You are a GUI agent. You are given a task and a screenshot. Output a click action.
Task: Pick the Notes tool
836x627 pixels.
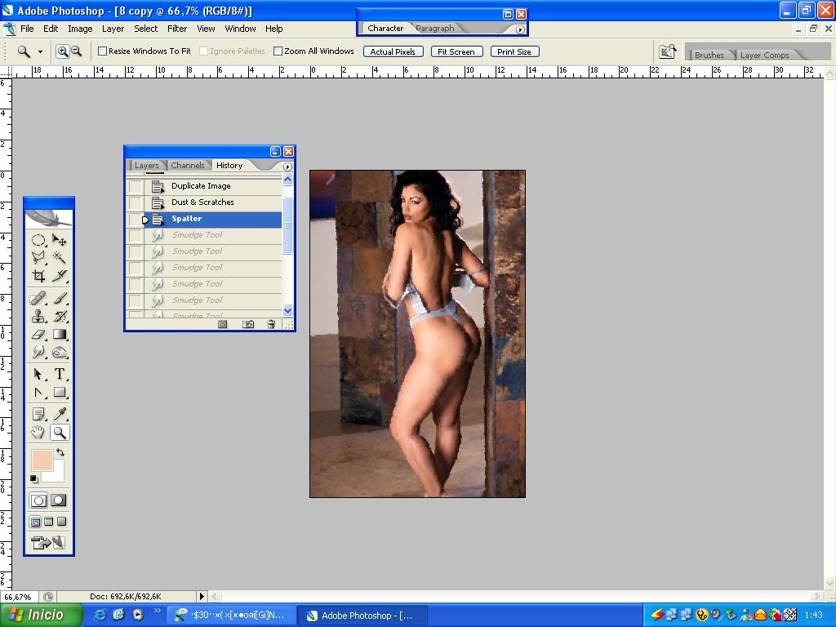click(x=38, y=414)
